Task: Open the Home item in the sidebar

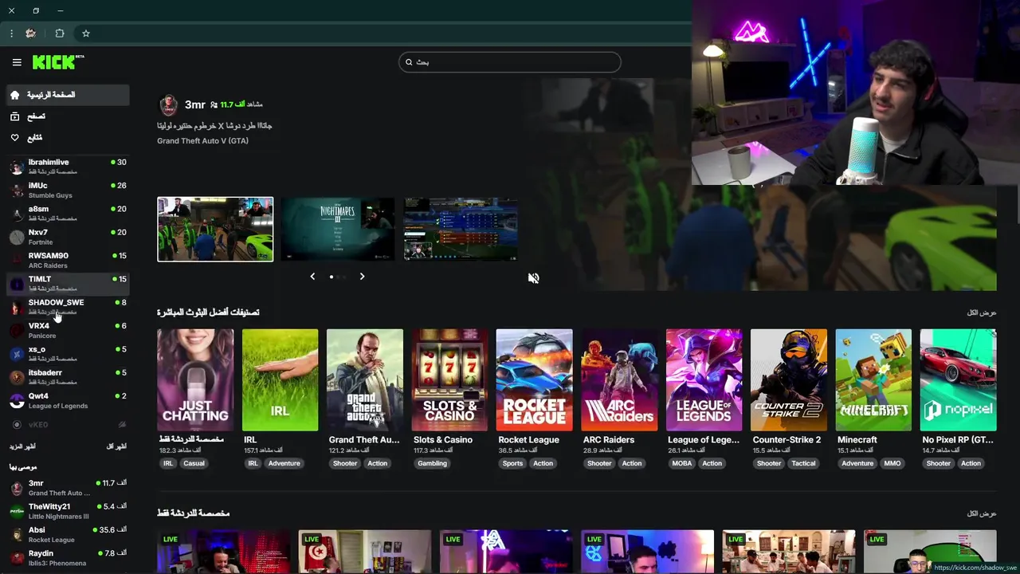Action: (68, 95)
